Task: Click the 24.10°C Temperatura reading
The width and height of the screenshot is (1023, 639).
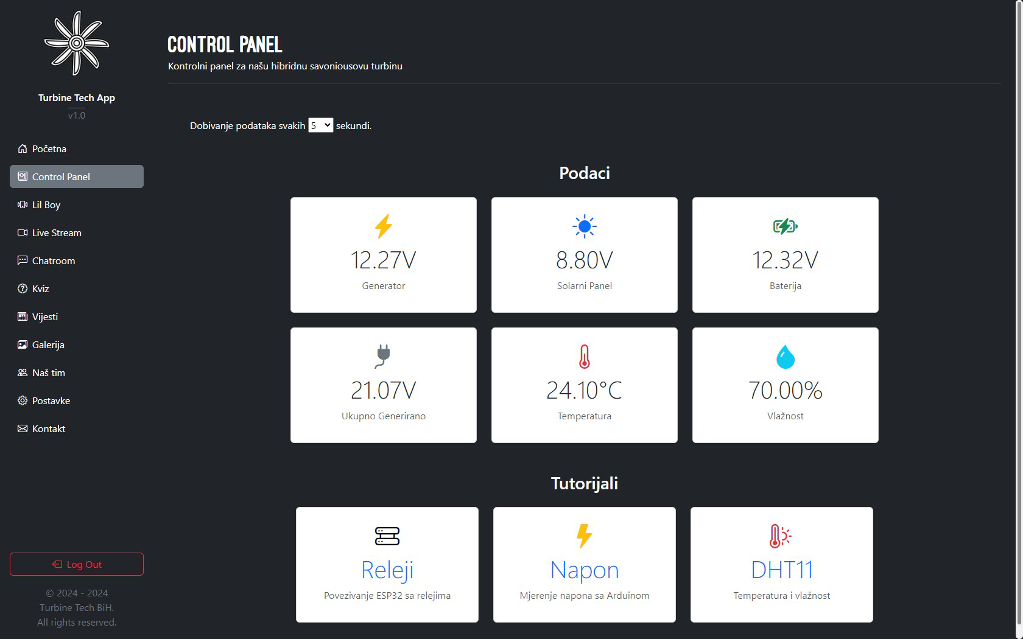Action: pos(585,390)
